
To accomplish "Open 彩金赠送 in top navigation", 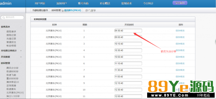I will (105, 4).
